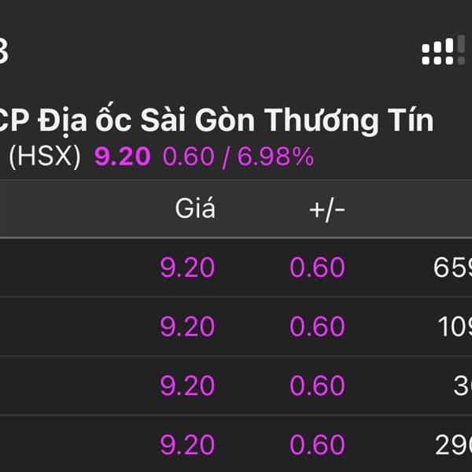Select the 9.20 price in the 109 row
This screenshot has width=472, height=472.
pyautogui.click(x=187, y=326)
